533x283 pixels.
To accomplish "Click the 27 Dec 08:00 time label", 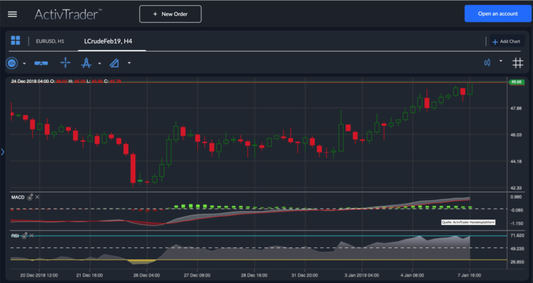I will pos(197,275).
